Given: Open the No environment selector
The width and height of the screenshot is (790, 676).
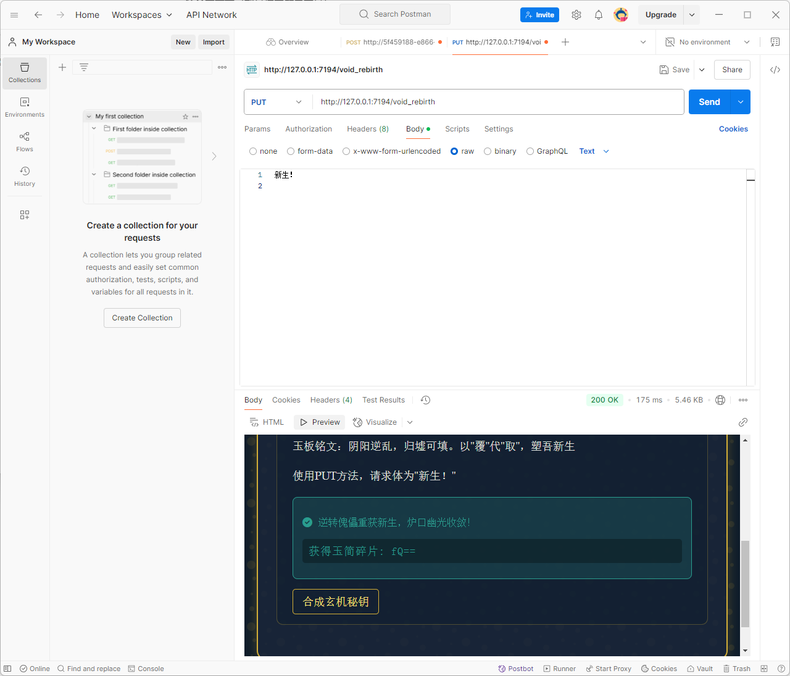Looking at the screenshot, I should [x=707, y=42].
